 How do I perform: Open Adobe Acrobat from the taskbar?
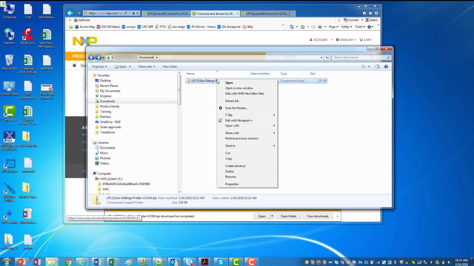205,262
